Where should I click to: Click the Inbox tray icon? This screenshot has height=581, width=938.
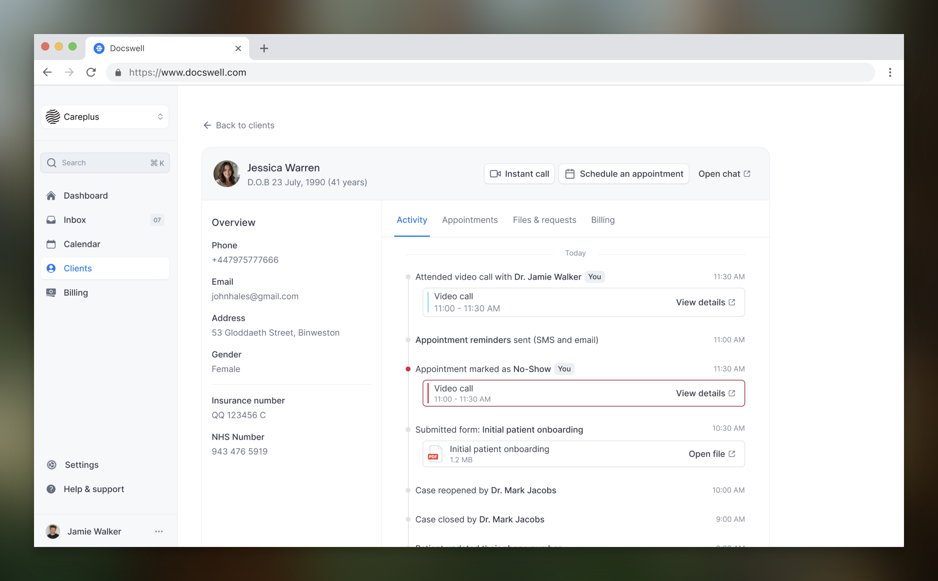point(51,220)
